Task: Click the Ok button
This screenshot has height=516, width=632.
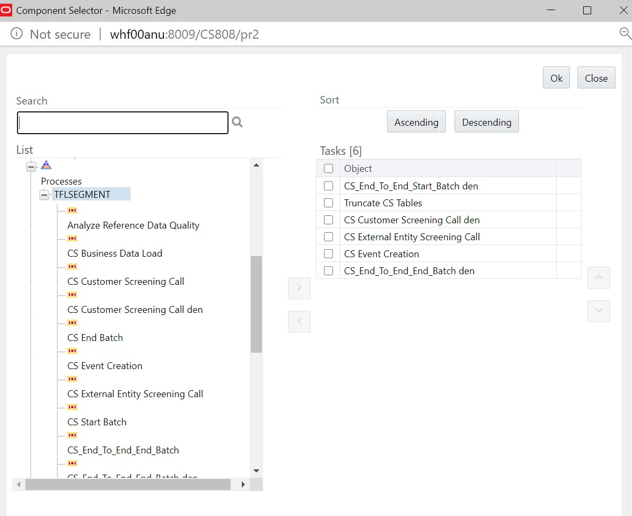Action: click(x=556, y=77)
